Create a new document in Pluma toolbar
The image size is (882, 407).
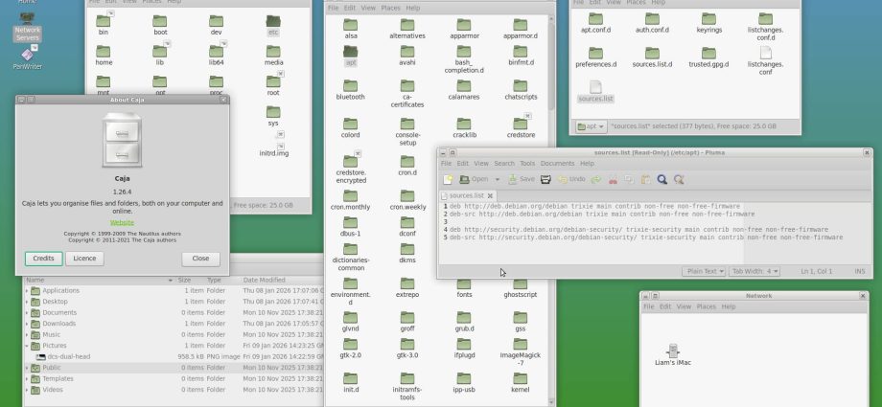click(x=448, y=179)
